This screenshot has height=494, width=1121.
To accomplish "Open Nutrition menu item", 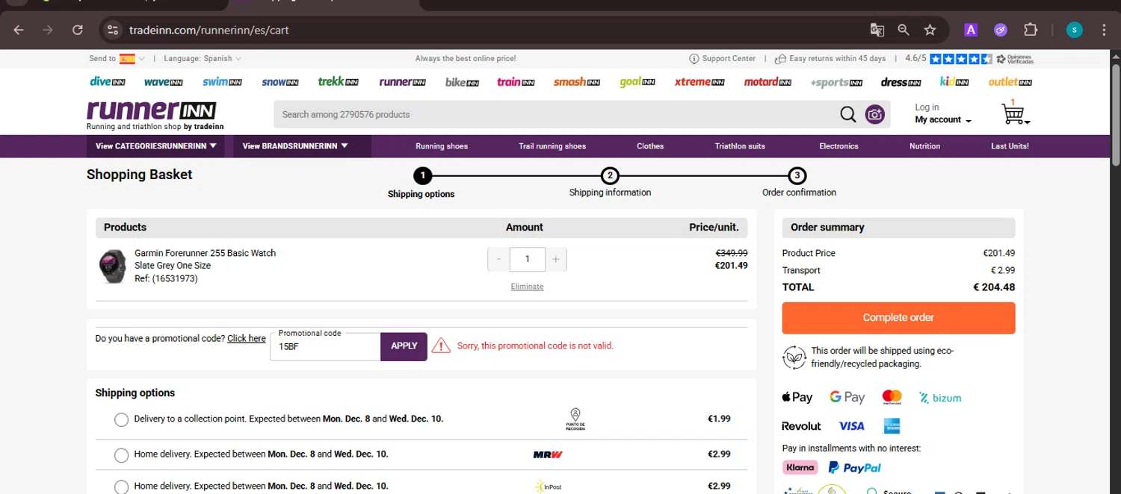I will [x=924, y=146].
